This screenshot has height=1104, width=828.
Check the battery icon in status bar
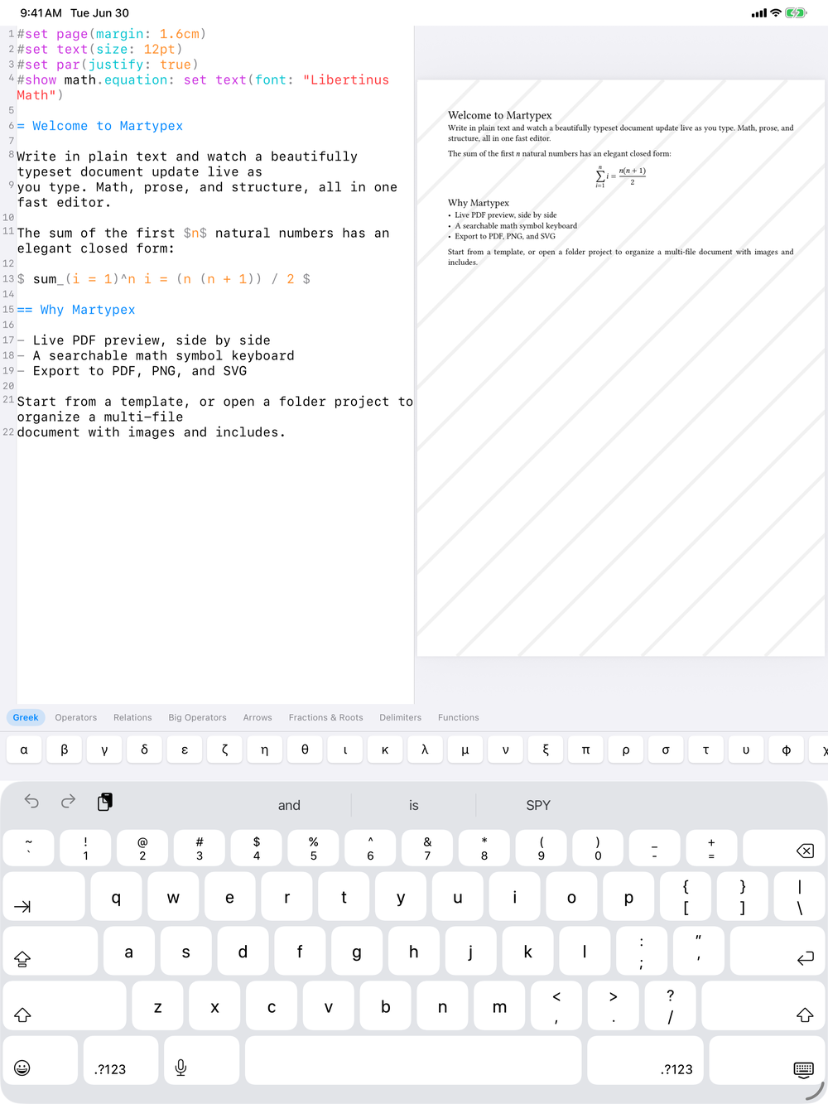tap(796, 12)
